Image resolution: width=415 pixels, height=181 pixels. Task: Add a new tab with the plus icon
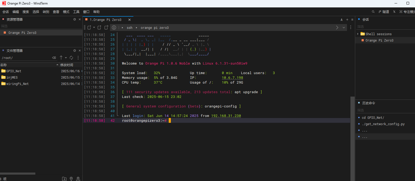[x=347, y=20]
